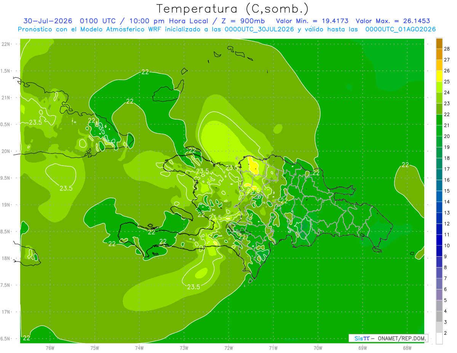This screenshot has height=353, width=457.
Task: Click legend scale value 28
Action: click(447, 49)
